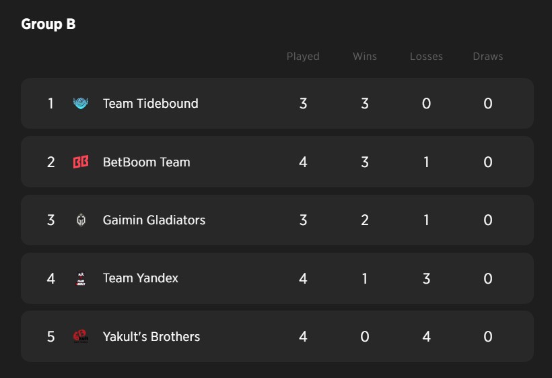Click Team Yandex wins value

tap(365, 279)
